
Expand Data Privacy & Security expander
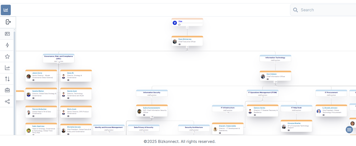[x=144, y=132]
